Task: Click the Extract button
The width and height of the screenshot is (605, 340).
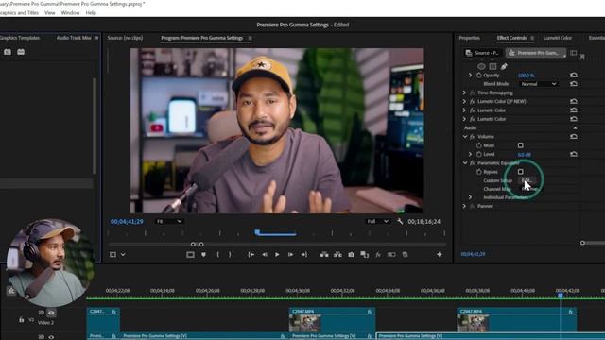Action: pyautogui.click(x=337, y=254)
